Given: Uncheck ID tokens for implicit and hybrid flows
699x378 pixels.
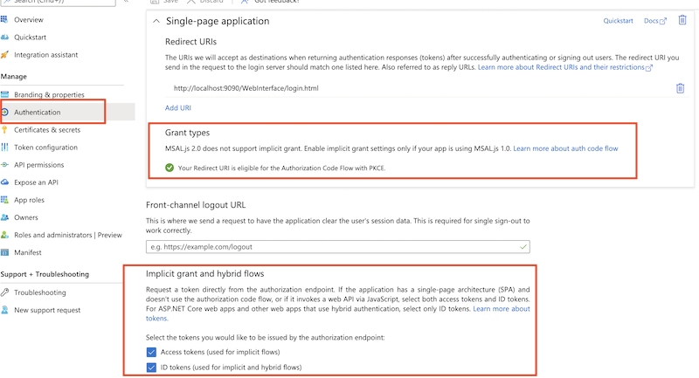Looking at the screenshot, I should (151, 368).
